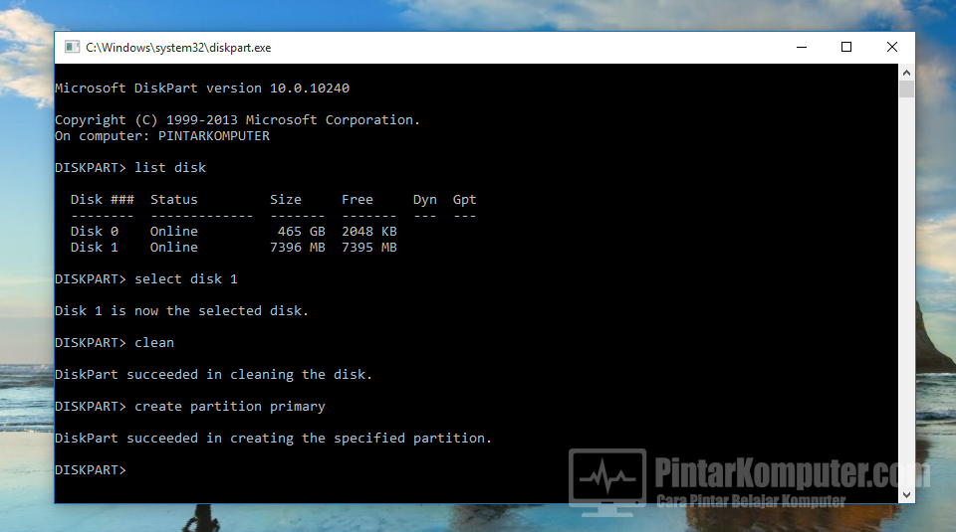Click the 'list disk' command text
This screenshot has height=532, width=956.
click(170, 167)
